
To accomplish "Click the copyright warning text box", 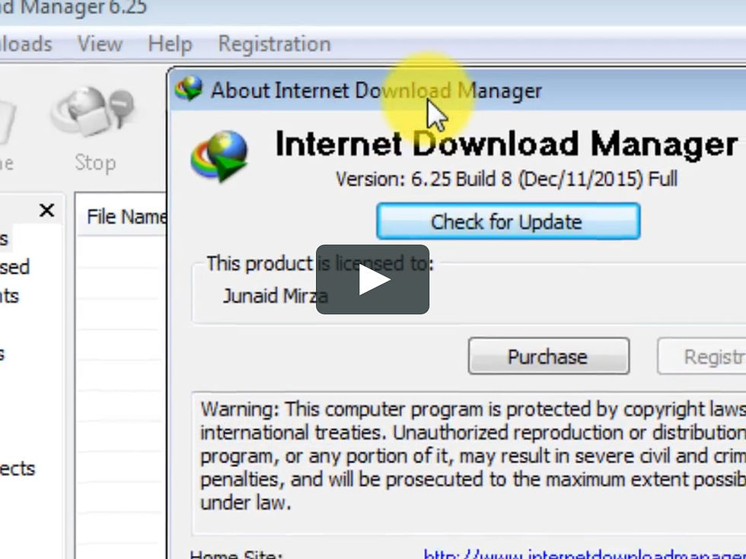I will pos(469,463).
